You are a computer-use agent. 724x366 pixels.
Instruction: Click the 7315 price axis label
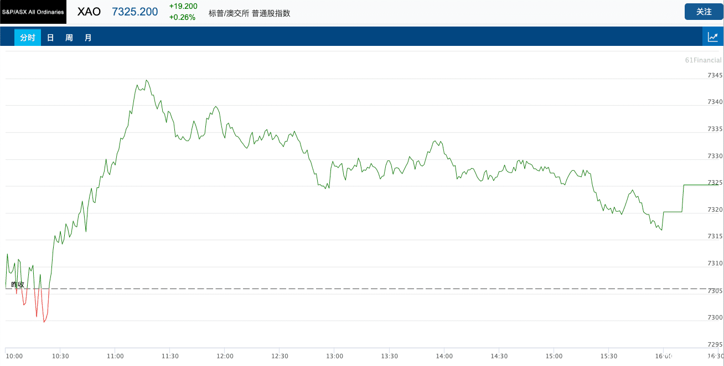click(x=715, y=236)
